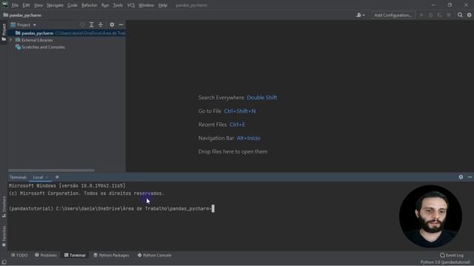Screen dimensions: 474x266
Task: Toggle the Project side tab
Action: (4, 32)
